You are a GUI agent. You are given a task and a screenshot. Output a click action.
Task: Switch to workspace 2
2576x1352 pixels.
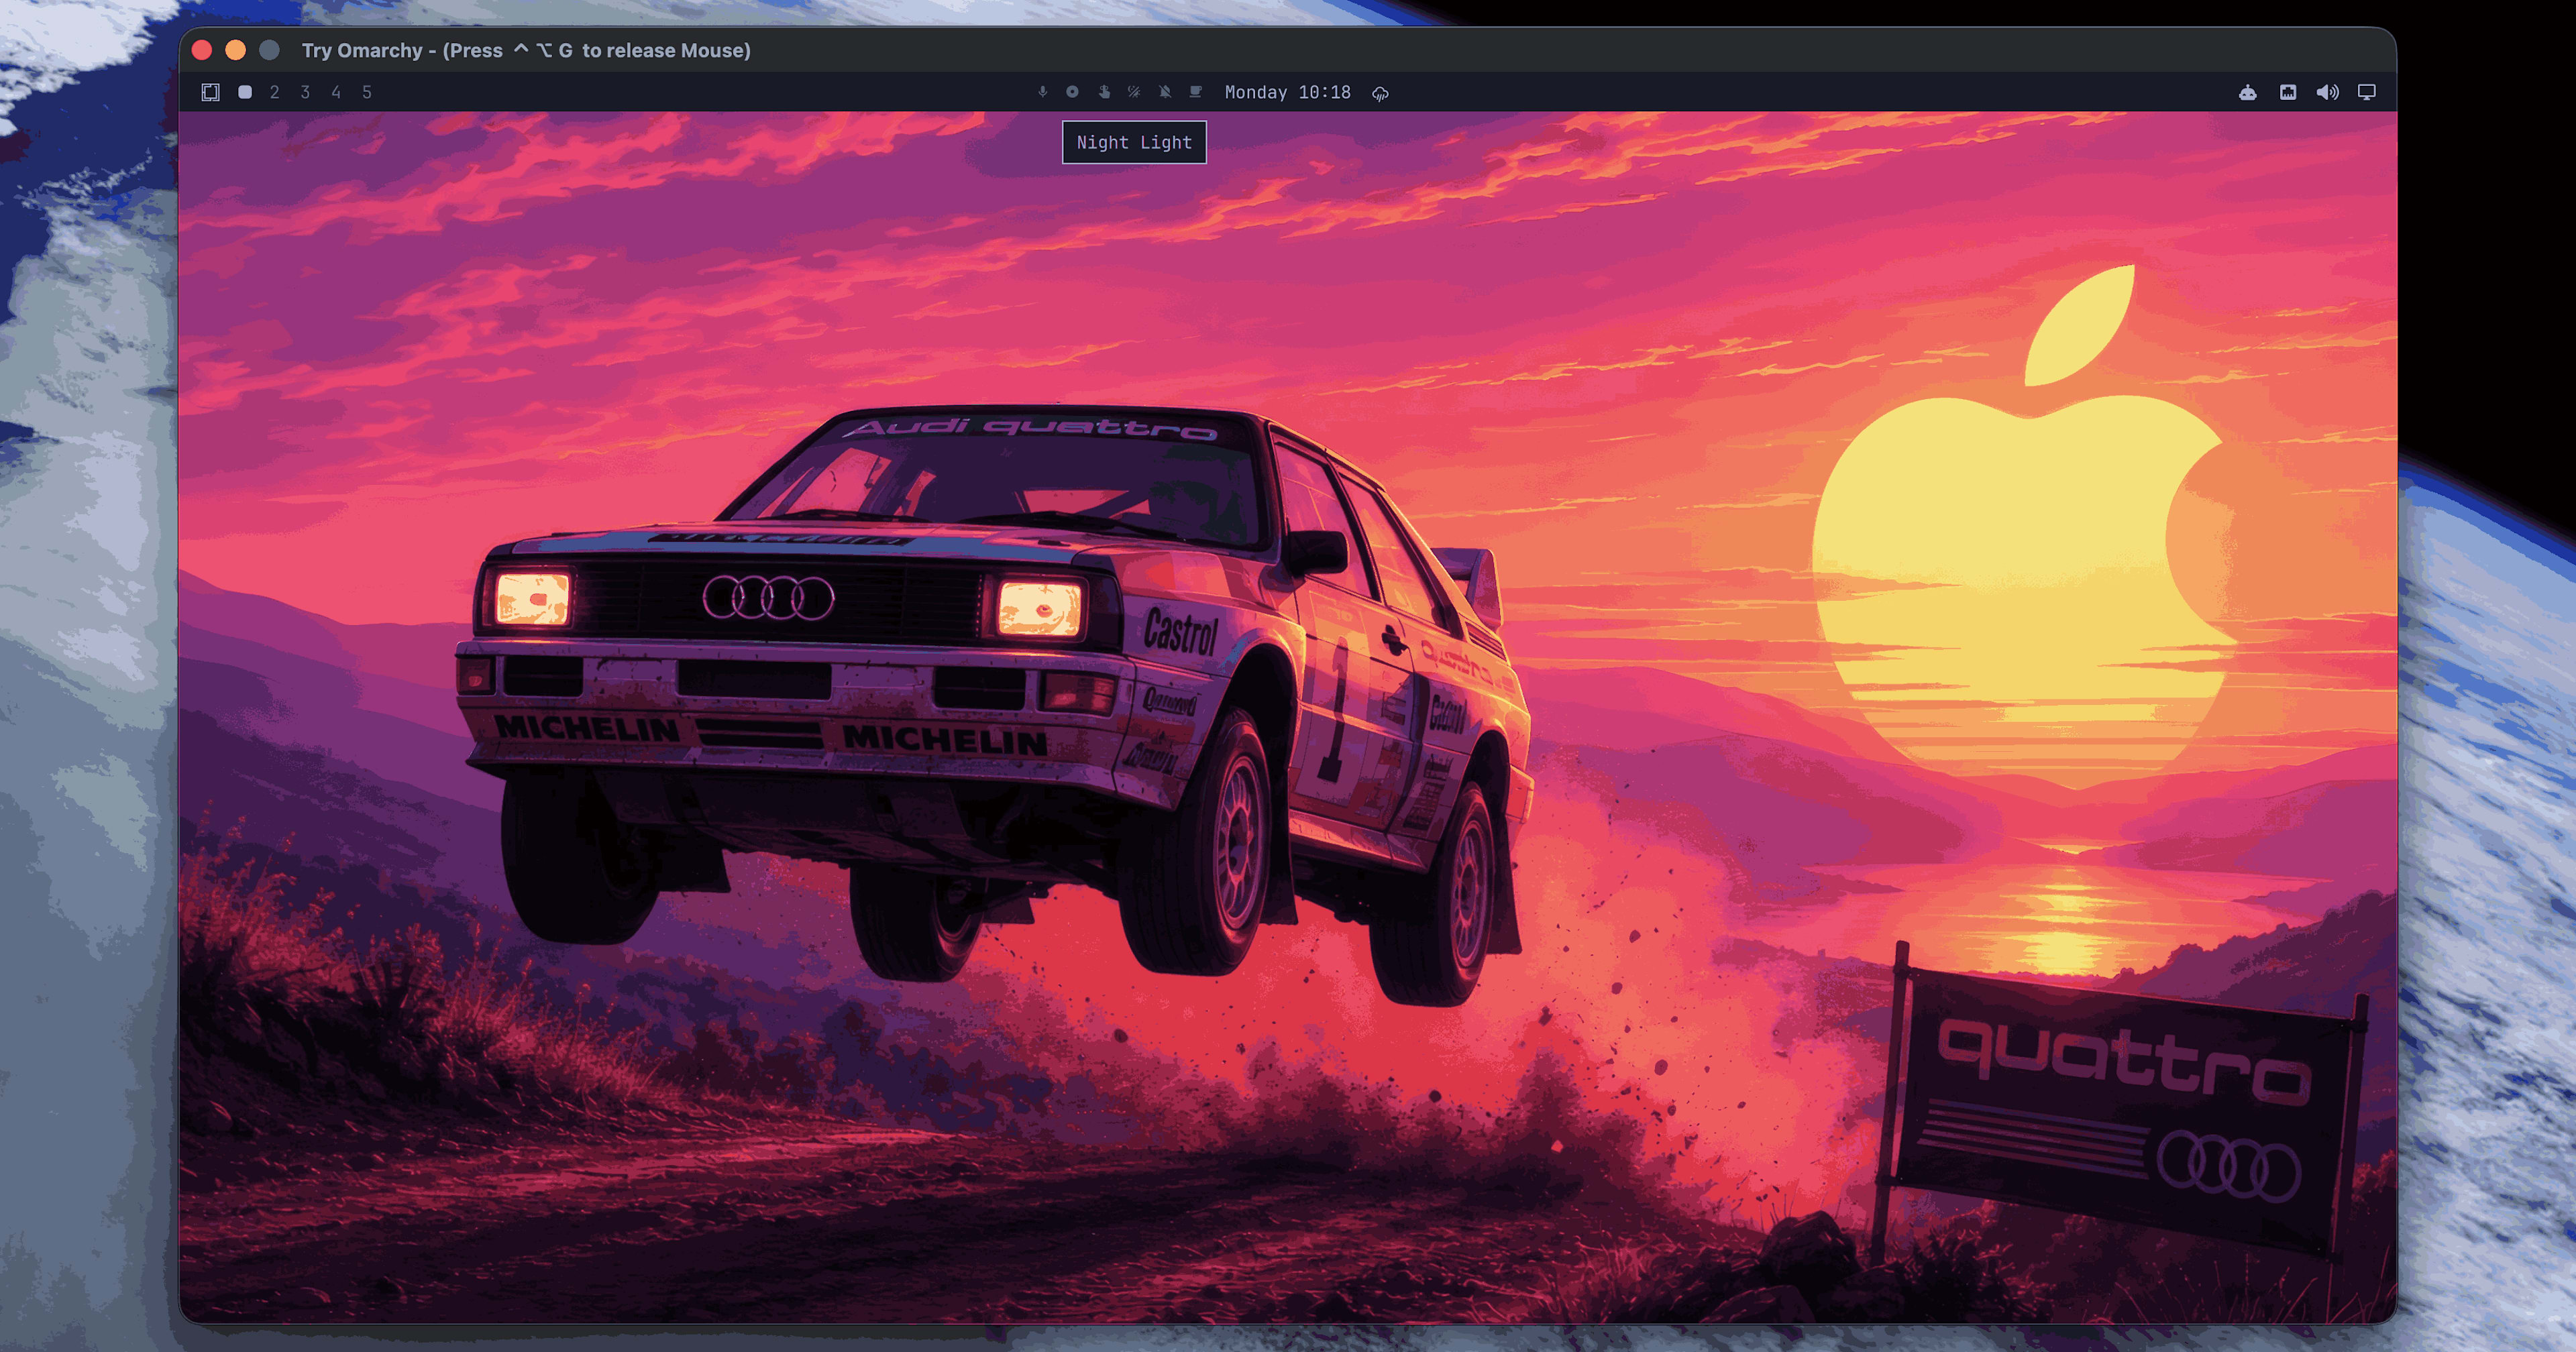(x=274, y=92)
